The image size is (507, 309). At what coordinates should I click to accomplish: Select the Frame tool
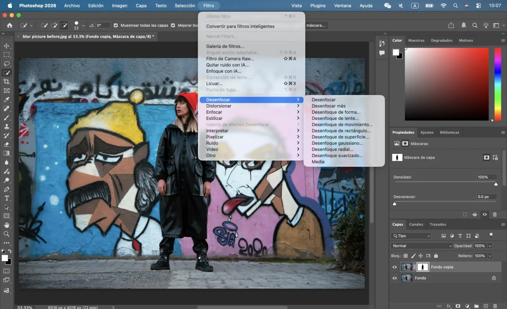pos(6,91)
